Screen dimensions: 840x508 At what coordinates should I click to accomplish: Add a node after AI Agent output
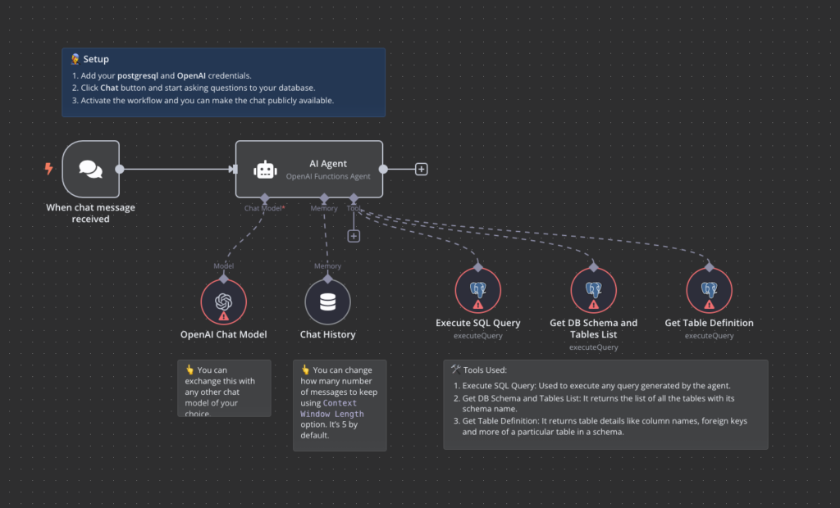pos(421,170)
